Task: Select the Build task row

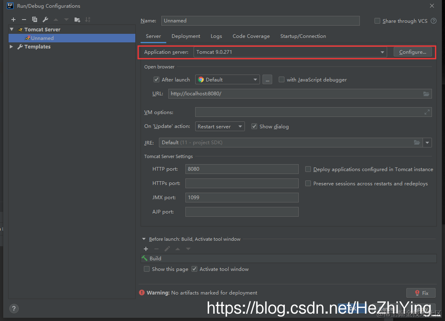Action: 289,258
